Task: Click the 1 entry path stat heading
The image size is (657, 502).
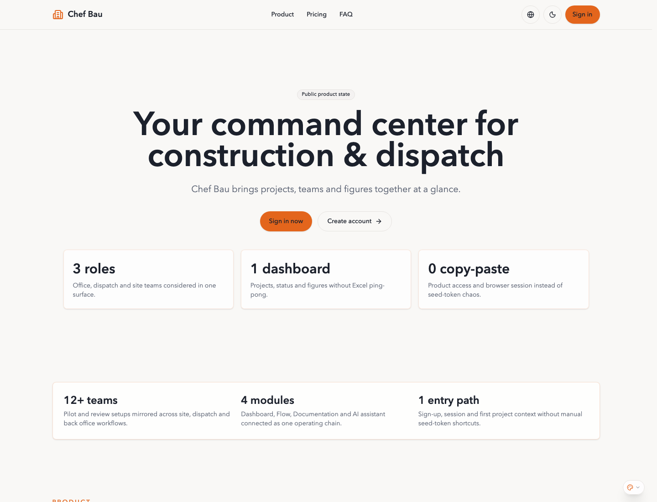Action: tap(448, 400)
